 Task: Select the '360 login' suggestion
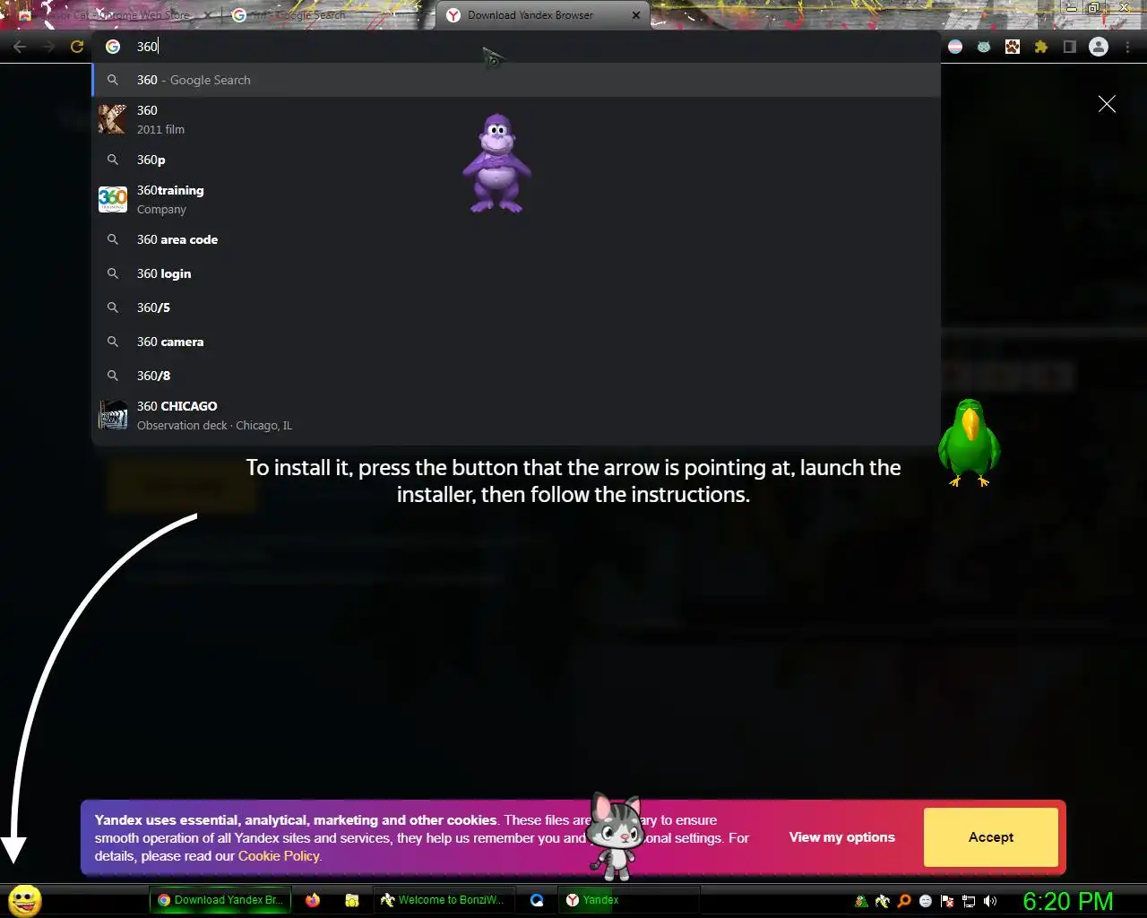tap(516, 273)
